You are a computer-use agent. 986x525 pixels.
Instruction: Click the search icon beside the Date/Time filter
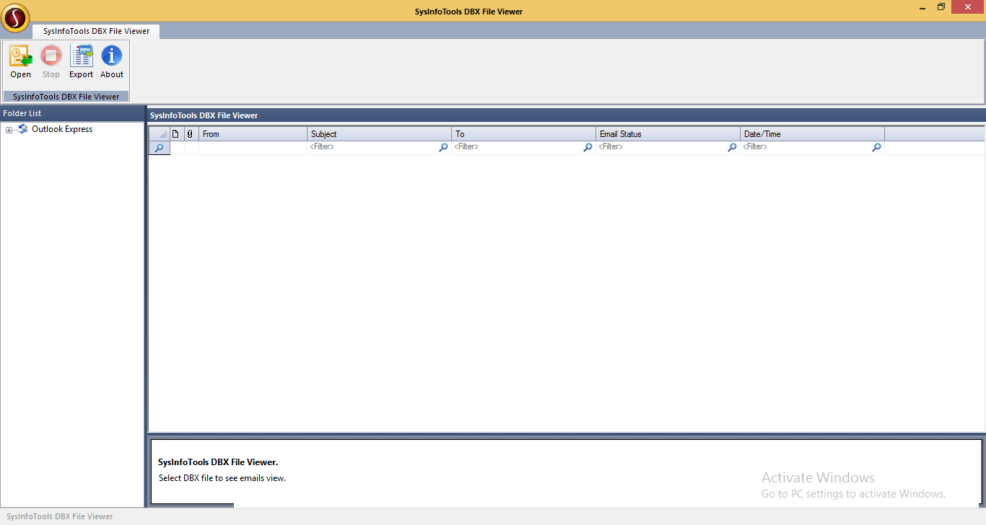coord(876,147)
